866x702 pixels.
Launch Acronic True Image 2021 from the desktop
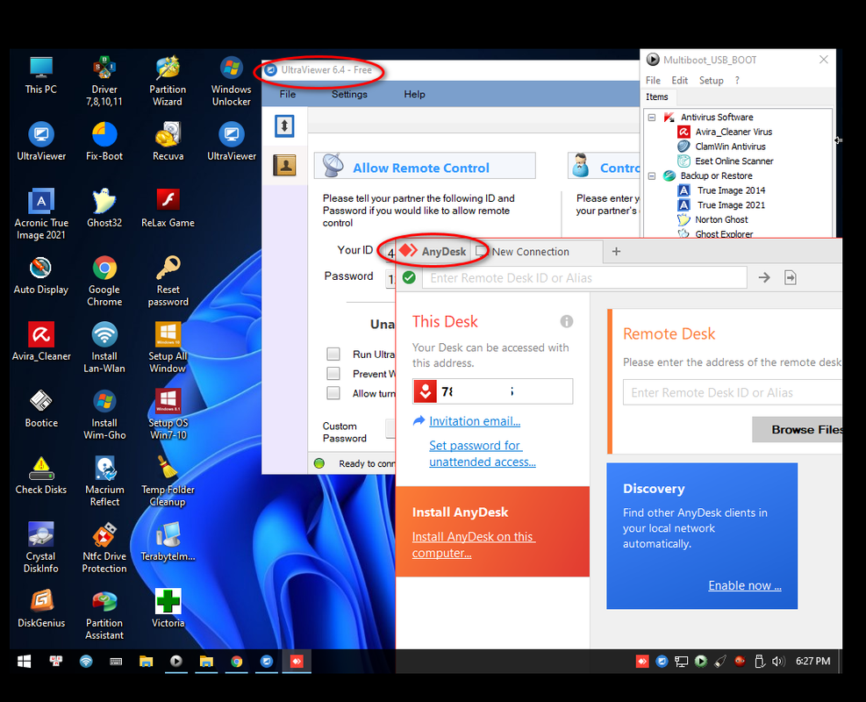click(41, 214)
